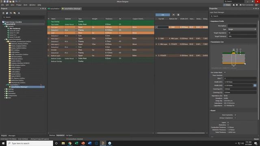The width and height of the screenshot is (260, 146).
Task: Click the Etch value input field
Action: [240, 78]
